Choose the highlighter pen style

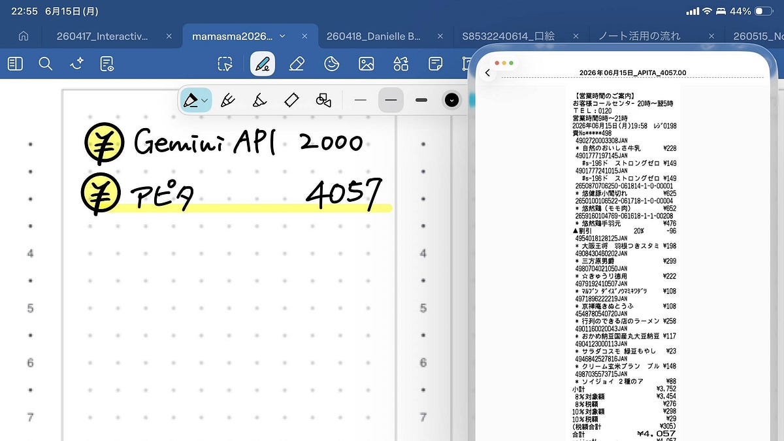click(259, 100)
